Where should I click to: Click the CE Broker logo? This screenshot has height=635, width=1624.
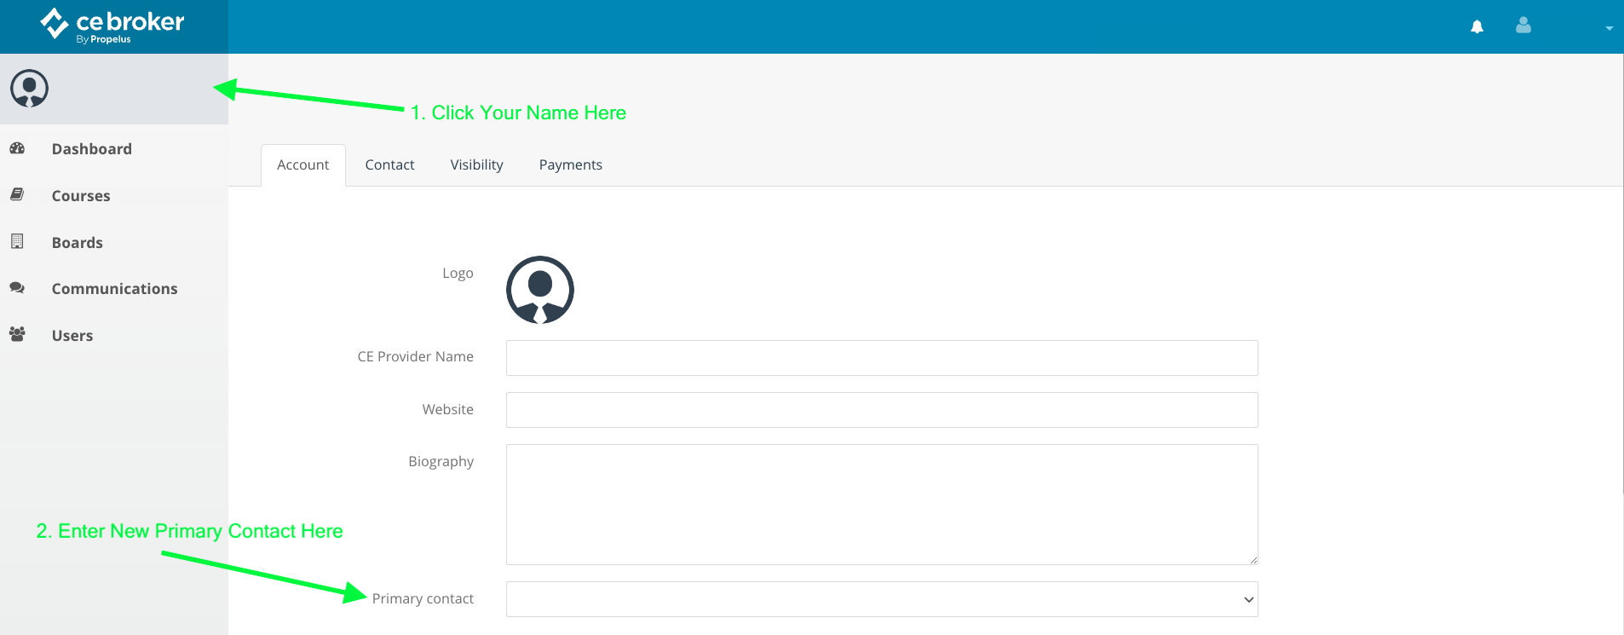112,26
